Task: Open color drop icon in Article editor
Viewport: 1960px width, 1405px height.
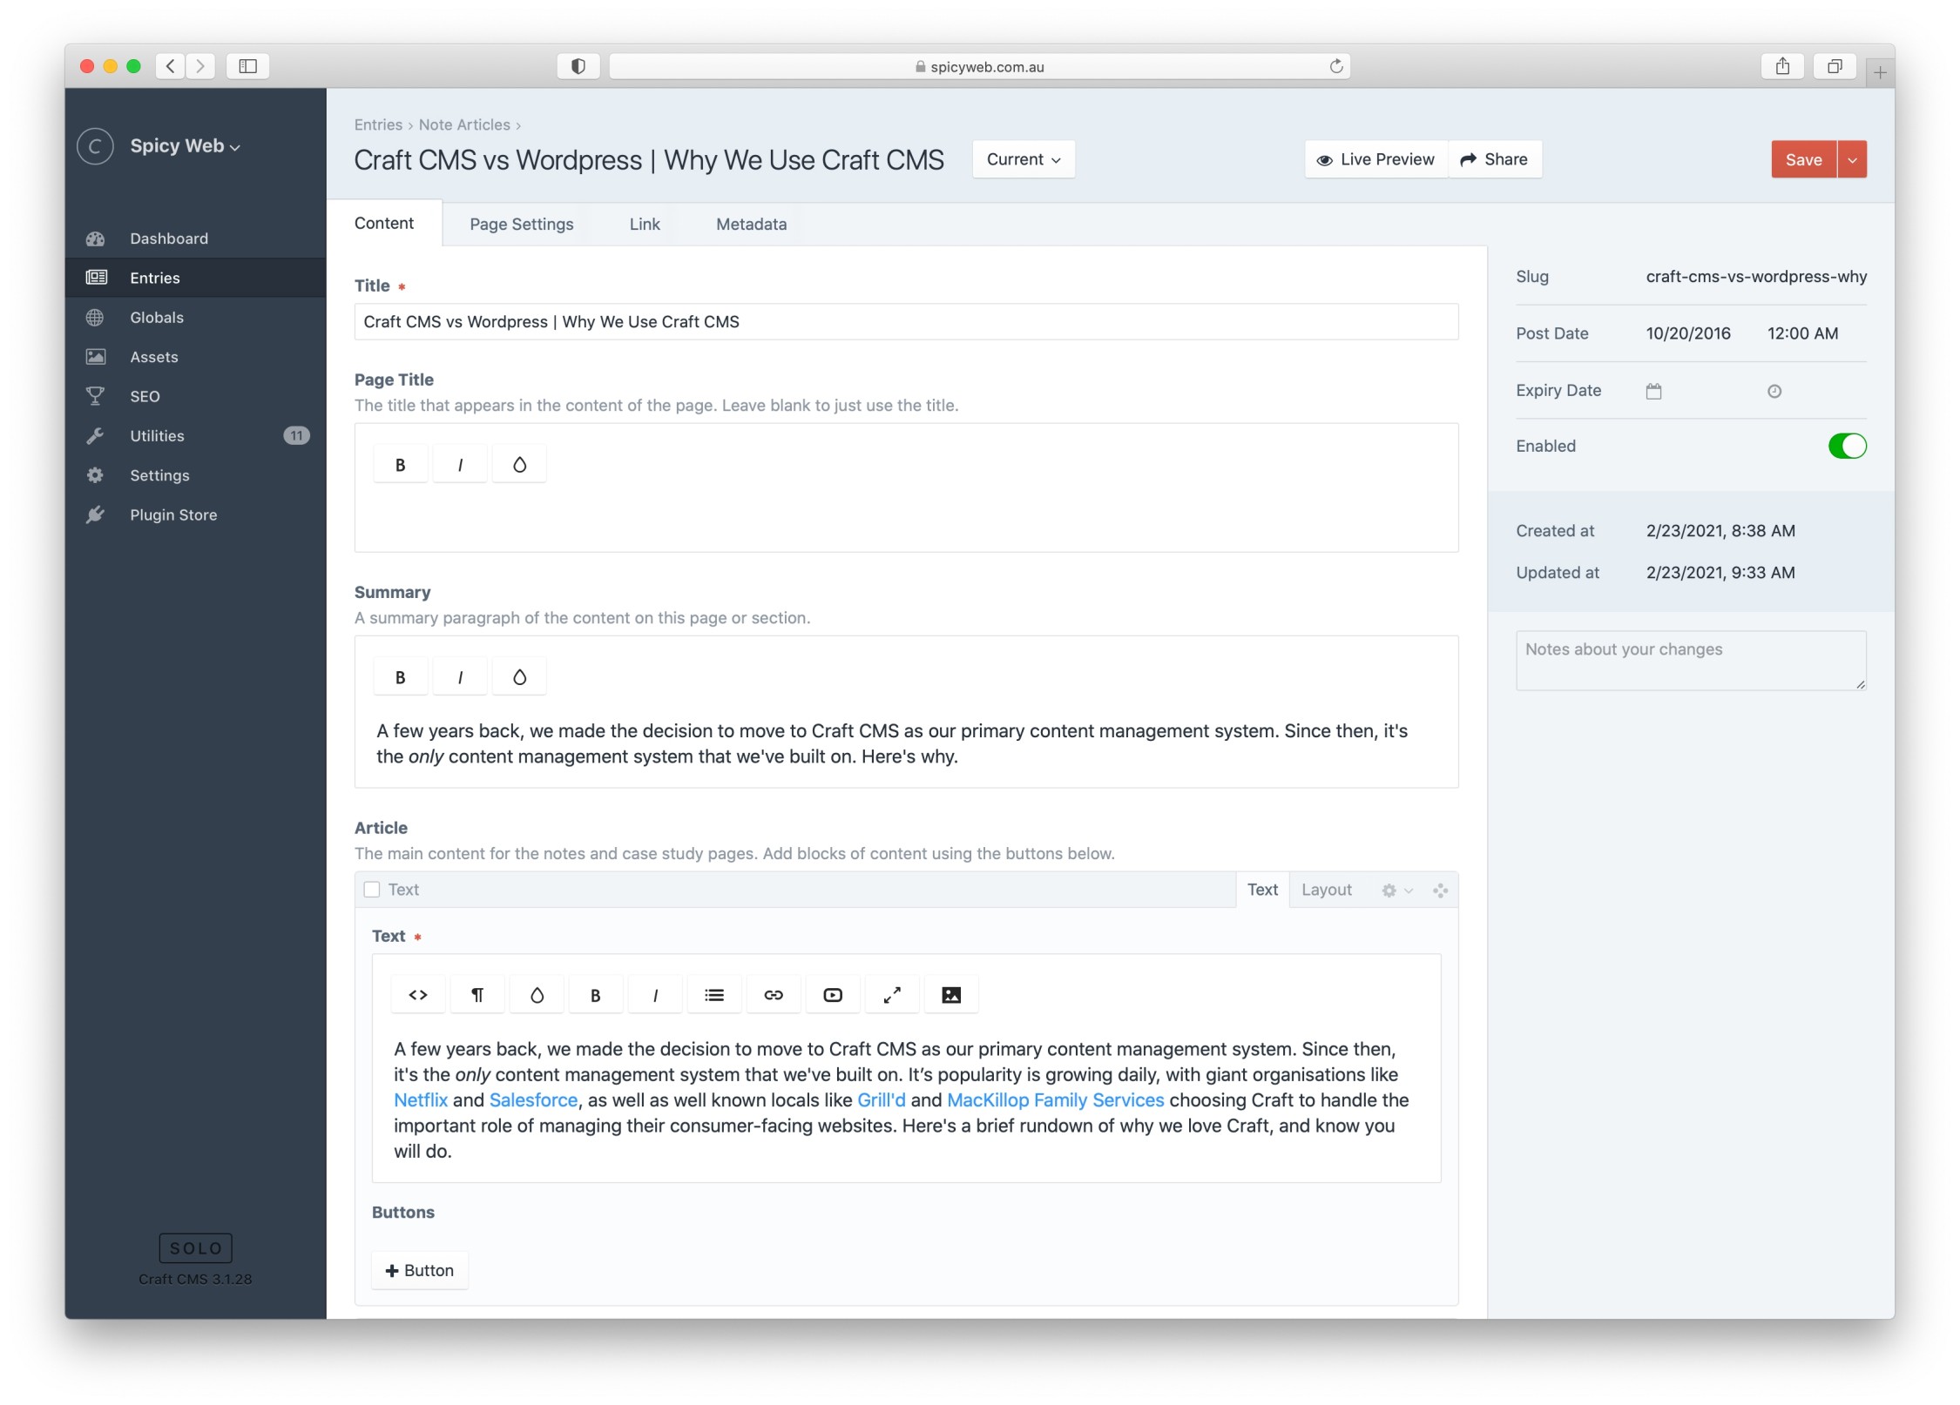Action: [x=537, y=995]
